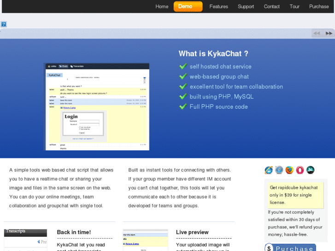Click the $39 single license yellow note
Image resolution: width=335 pixels, height=251 pixels.
296,195
